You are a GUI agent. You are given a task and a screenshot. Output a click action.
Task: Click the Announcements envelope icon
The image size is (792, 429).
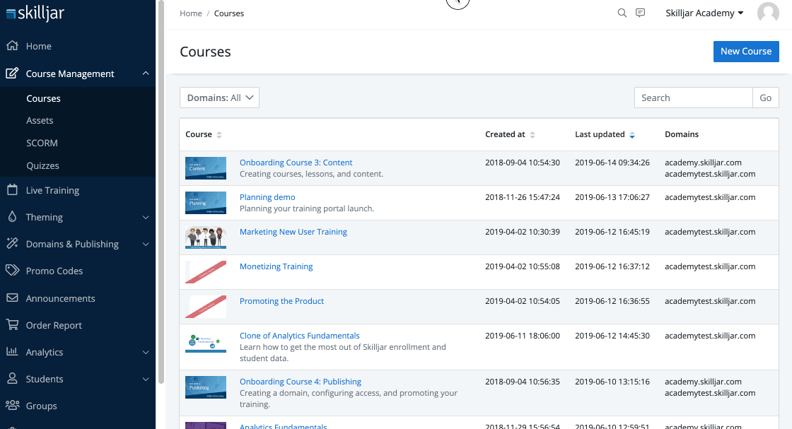pos(12,298)
